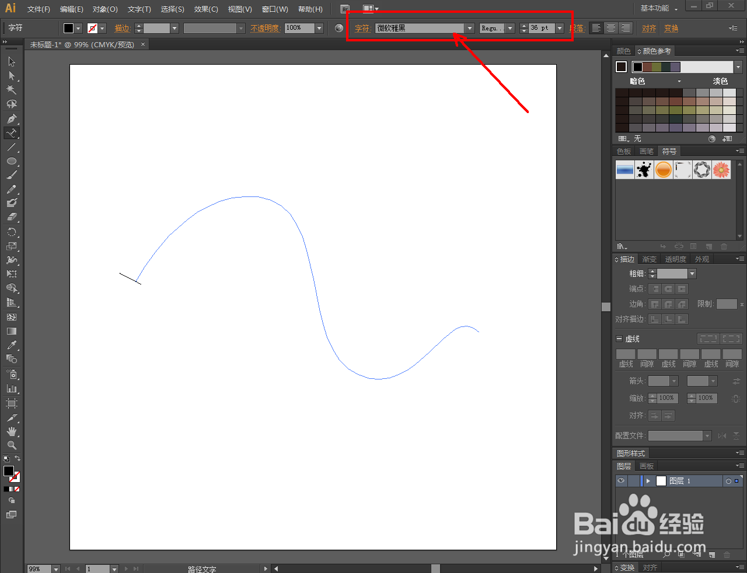Switch to the 色板 tab
Viewport: 747px width, 573px height.
tap(624, 151)
